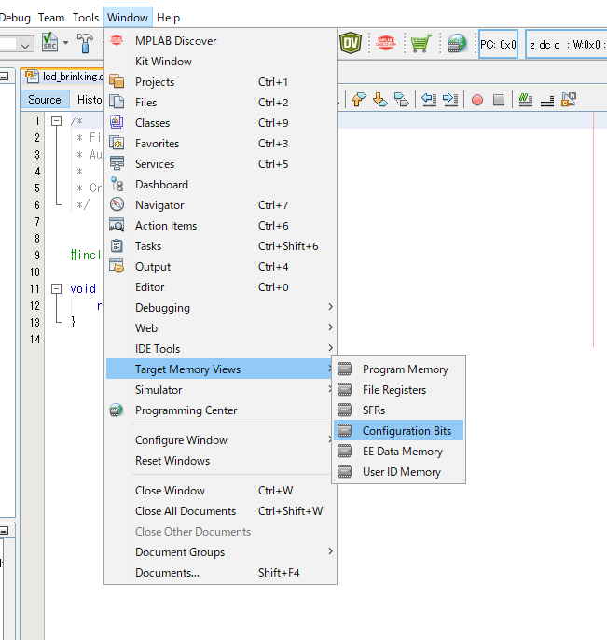Collapse the void function fold at line 11
Viewport: 607px width, 640px height.
point(56,288)
